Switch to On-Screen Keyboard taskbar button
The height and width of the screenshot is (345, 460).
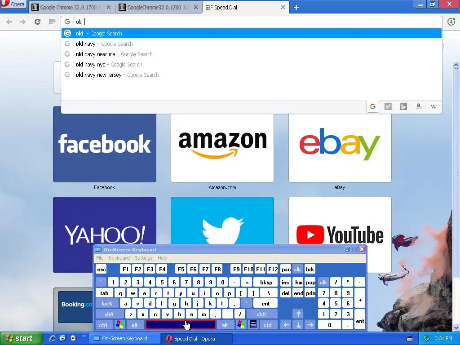point(124,339)
